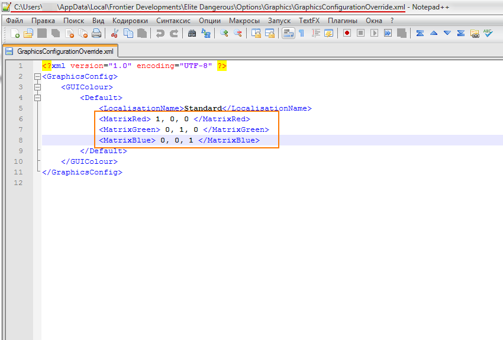Toggle synchronized vertical scrolling

pyautogui.click(x=256, y=33)
